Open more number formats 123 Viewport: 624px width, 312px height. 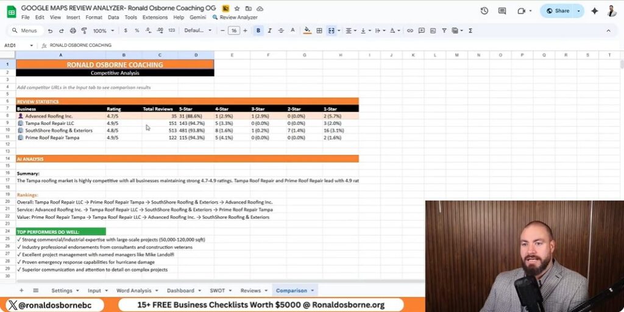point(172,30)
